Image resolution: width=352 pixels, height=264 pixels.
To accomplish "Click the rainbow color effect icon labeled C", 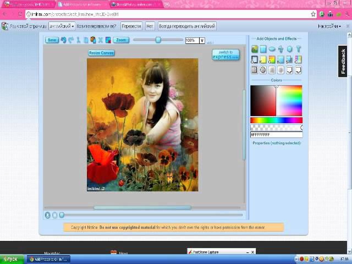I will [298, 59].
